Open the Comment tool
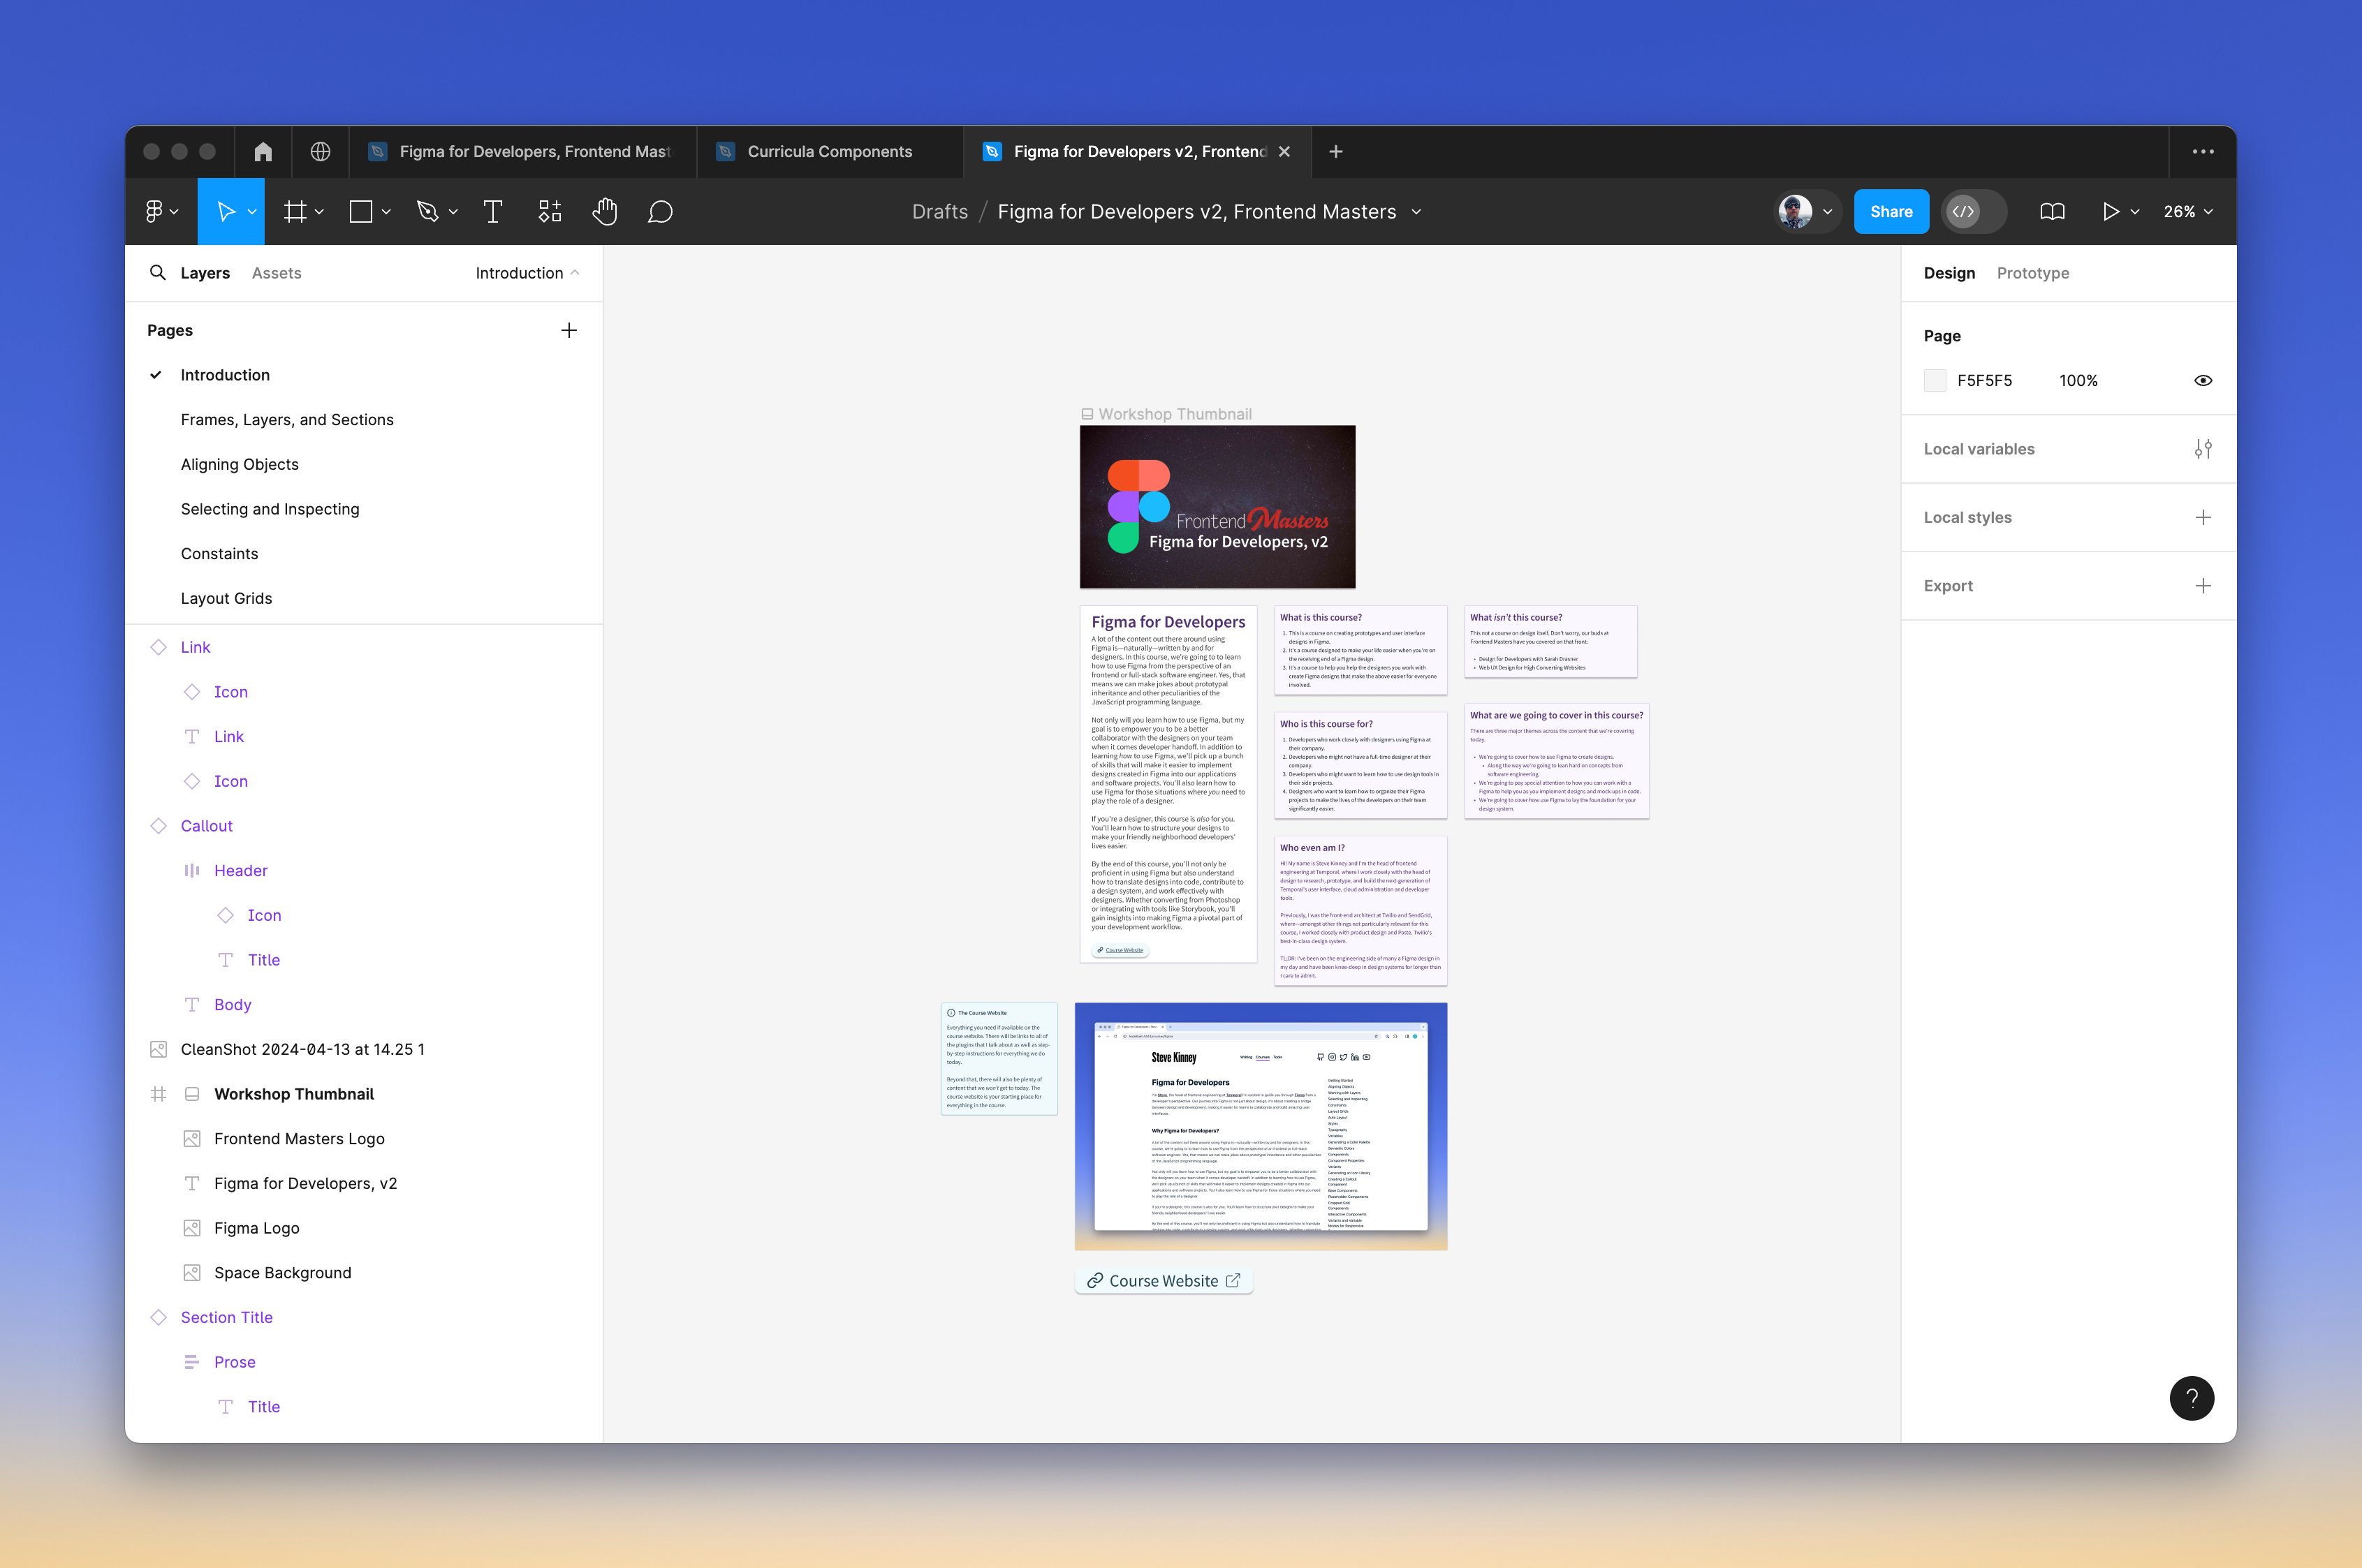The height and width of the screenshot is (1568, 2362). pos(660,211)
